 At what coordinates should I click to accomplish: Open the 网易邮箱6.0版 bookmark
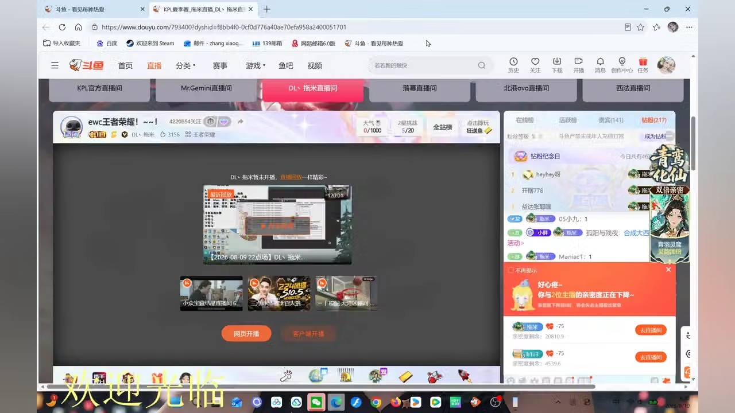click(x=314, y=43)
